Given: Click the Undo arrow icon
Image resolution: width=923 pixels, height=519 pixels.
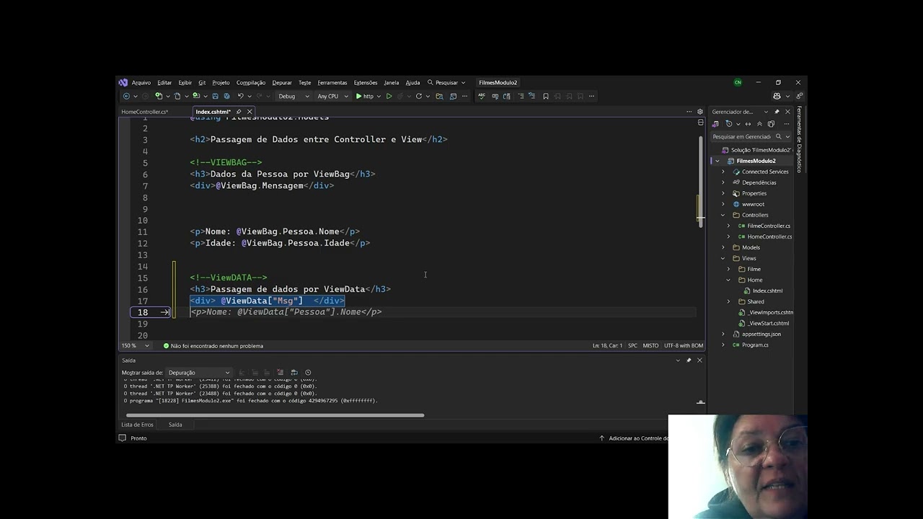Looking at the screenshot, I should tap(240, 96).
